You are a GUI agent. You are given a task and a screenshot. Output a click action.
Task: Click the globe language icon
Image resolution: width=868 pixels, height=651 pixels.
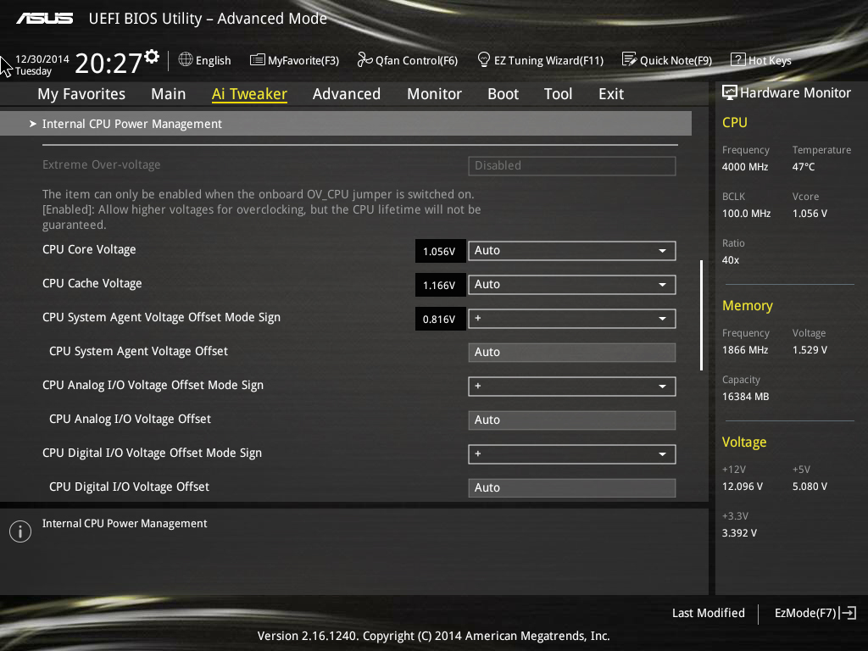pos(186,59)
